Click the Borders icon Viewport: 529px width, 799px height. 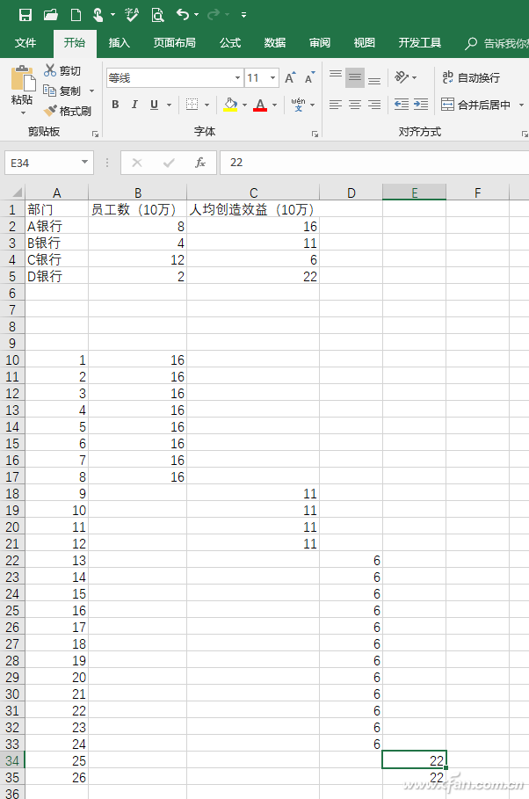tap(192, 105)
